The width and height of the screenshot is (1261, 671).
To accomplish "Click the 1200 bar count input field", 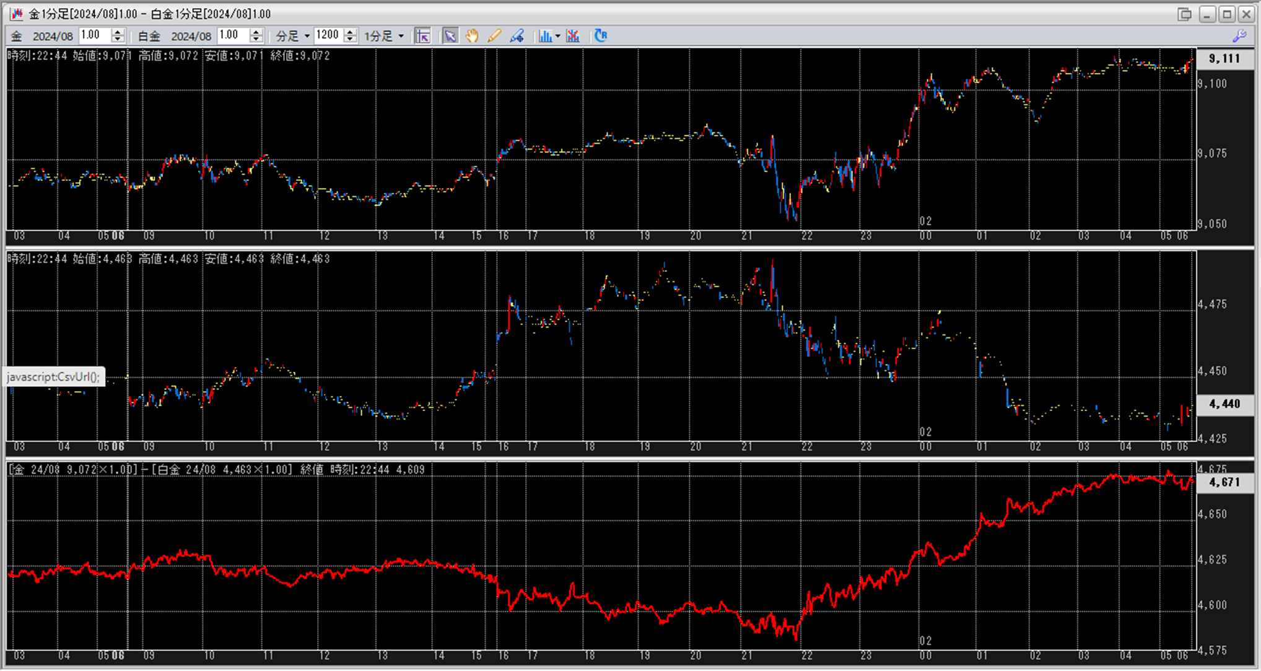I will pos(328,35).
